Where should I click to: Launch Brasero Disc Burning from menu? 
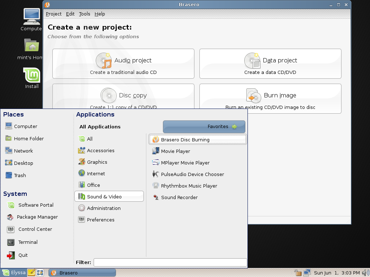click(198, 140)
